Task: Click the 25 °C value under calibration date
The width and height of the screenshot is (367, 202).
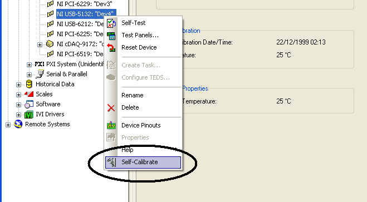Action: click(283, 55)
